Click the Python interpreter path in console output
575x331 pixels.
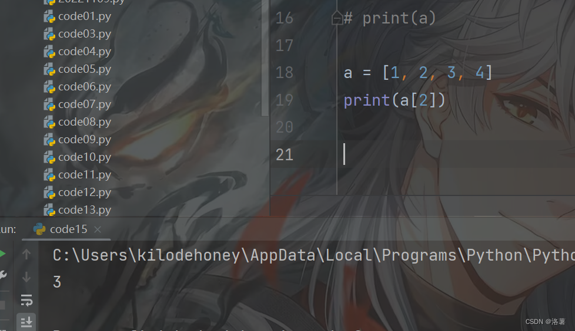pyautogui.click(x=313, y=255)
